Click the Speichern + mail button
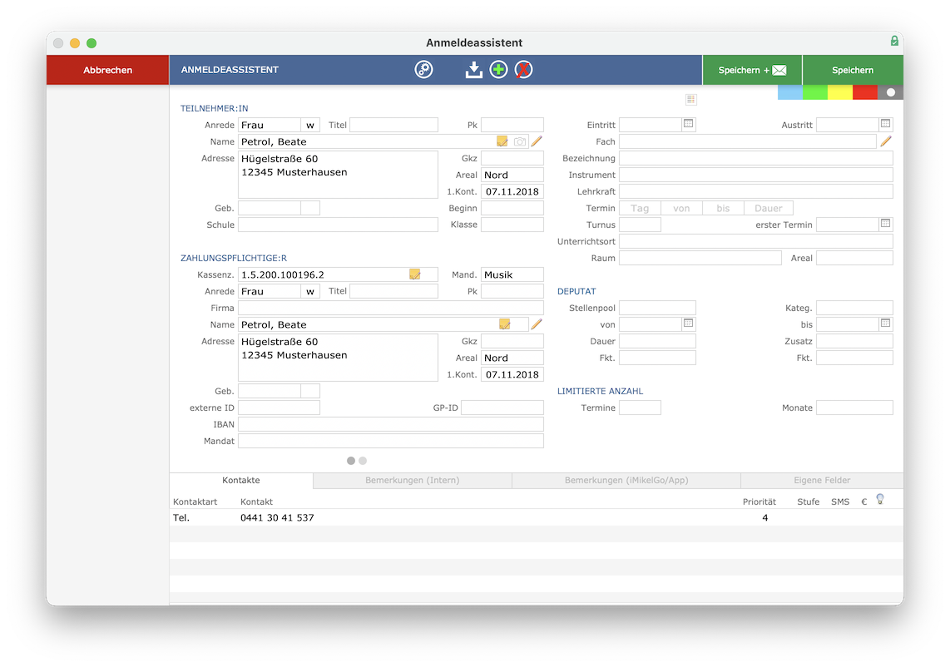950x667 pixels. click(x=752, y=70)
